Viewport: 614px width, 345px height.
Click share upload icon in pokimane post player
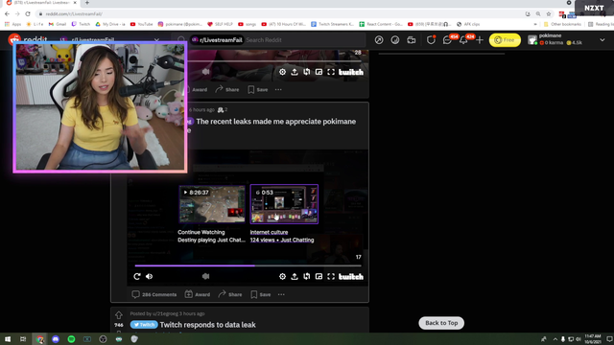tap(295, 277)
